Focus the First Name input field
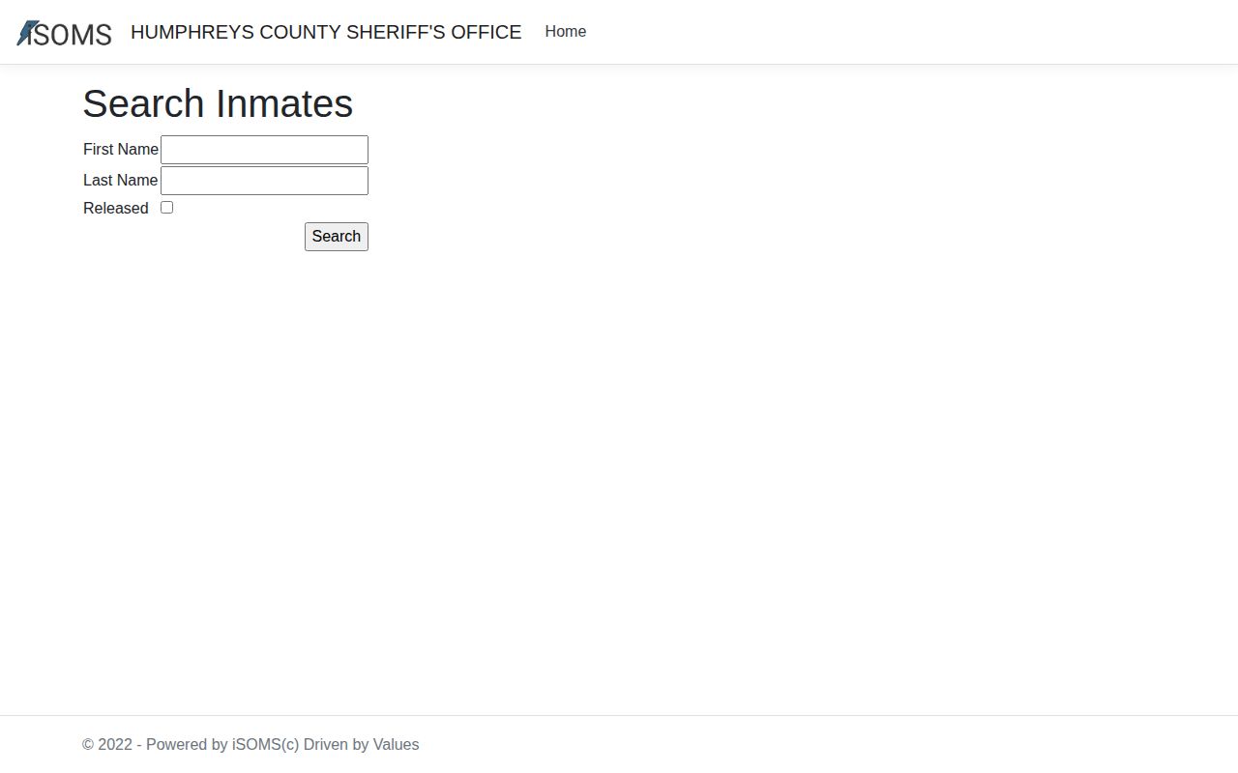Image resolution: width=1238 pixels, height=773 pixels. (264, 150)
